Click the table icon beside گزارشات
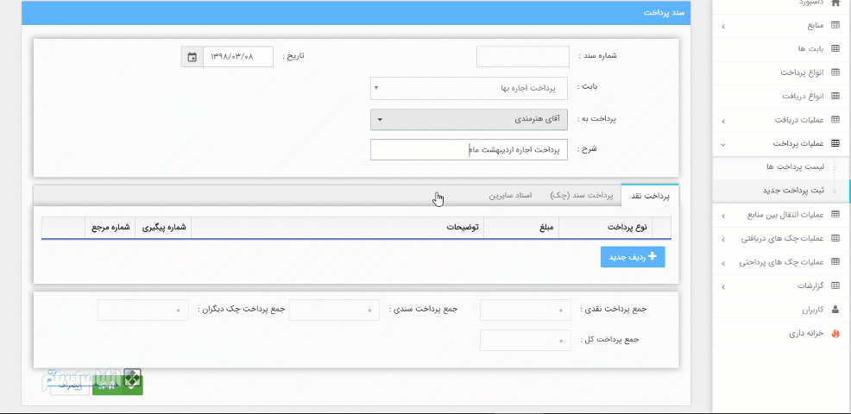 835,286
